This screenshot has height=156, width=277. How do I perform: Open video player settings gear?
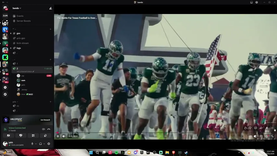[x=267, y=136]
